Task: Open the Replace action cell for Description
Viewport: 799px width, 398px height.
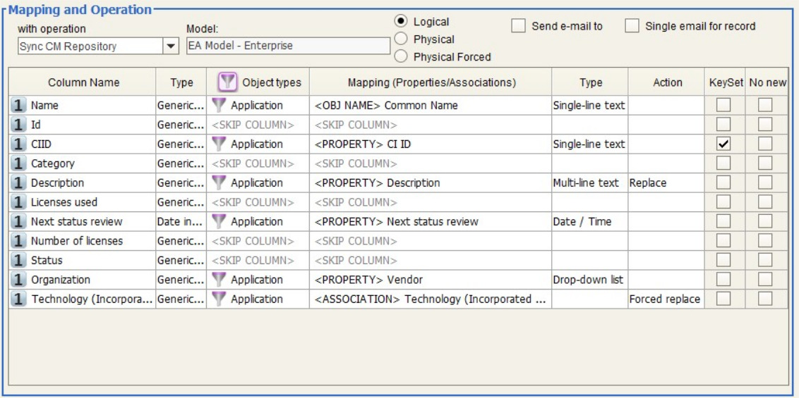Action: tap(666, 183)
